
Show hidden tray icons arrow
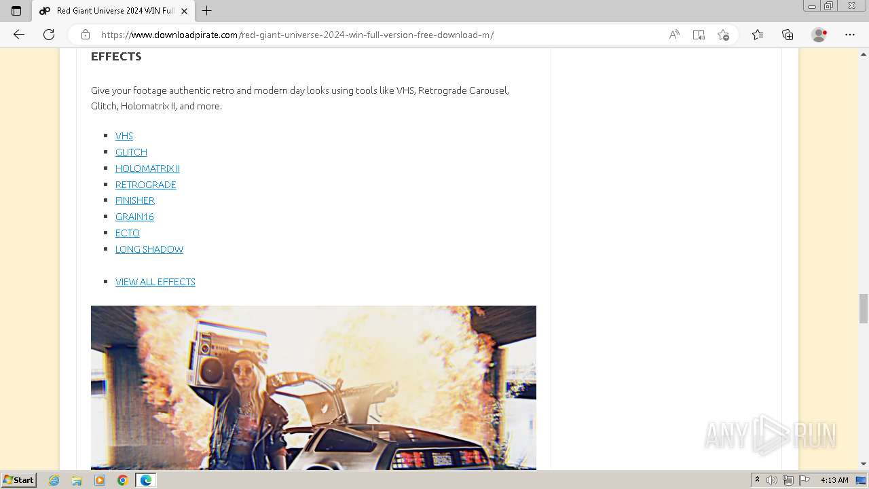coord(757,480)
